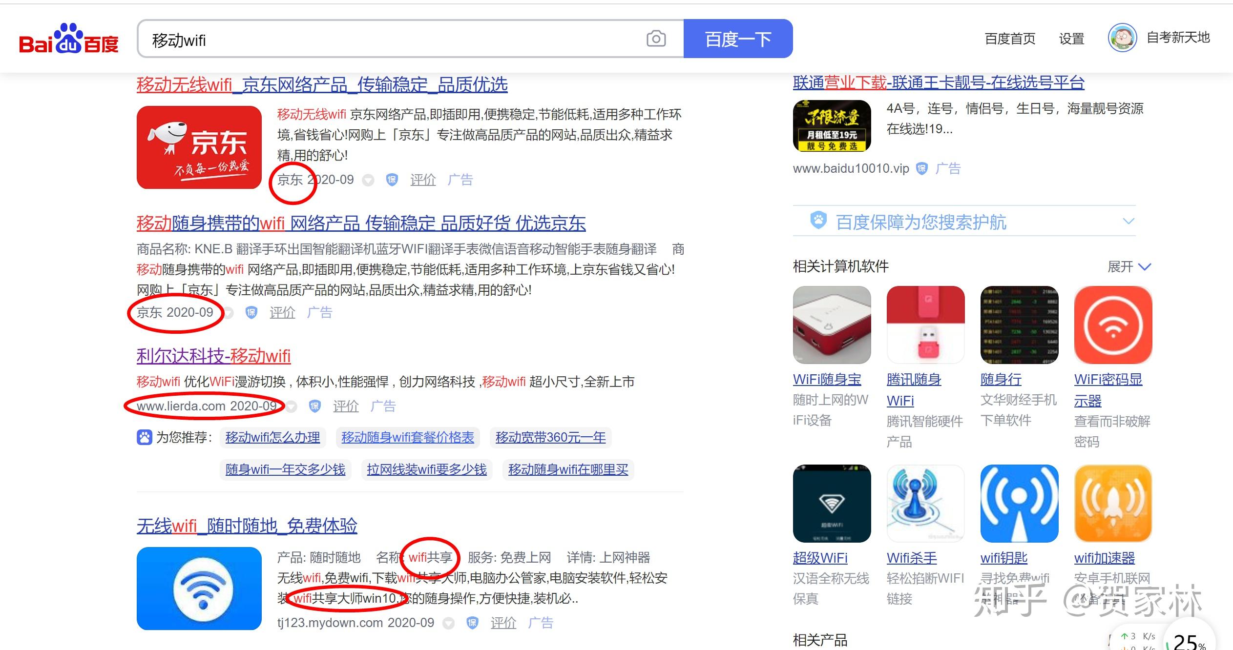This screenshot has height=650, width=1233.
Task: Expand 相关计算机软件 with 展开
Action: 1129,266
